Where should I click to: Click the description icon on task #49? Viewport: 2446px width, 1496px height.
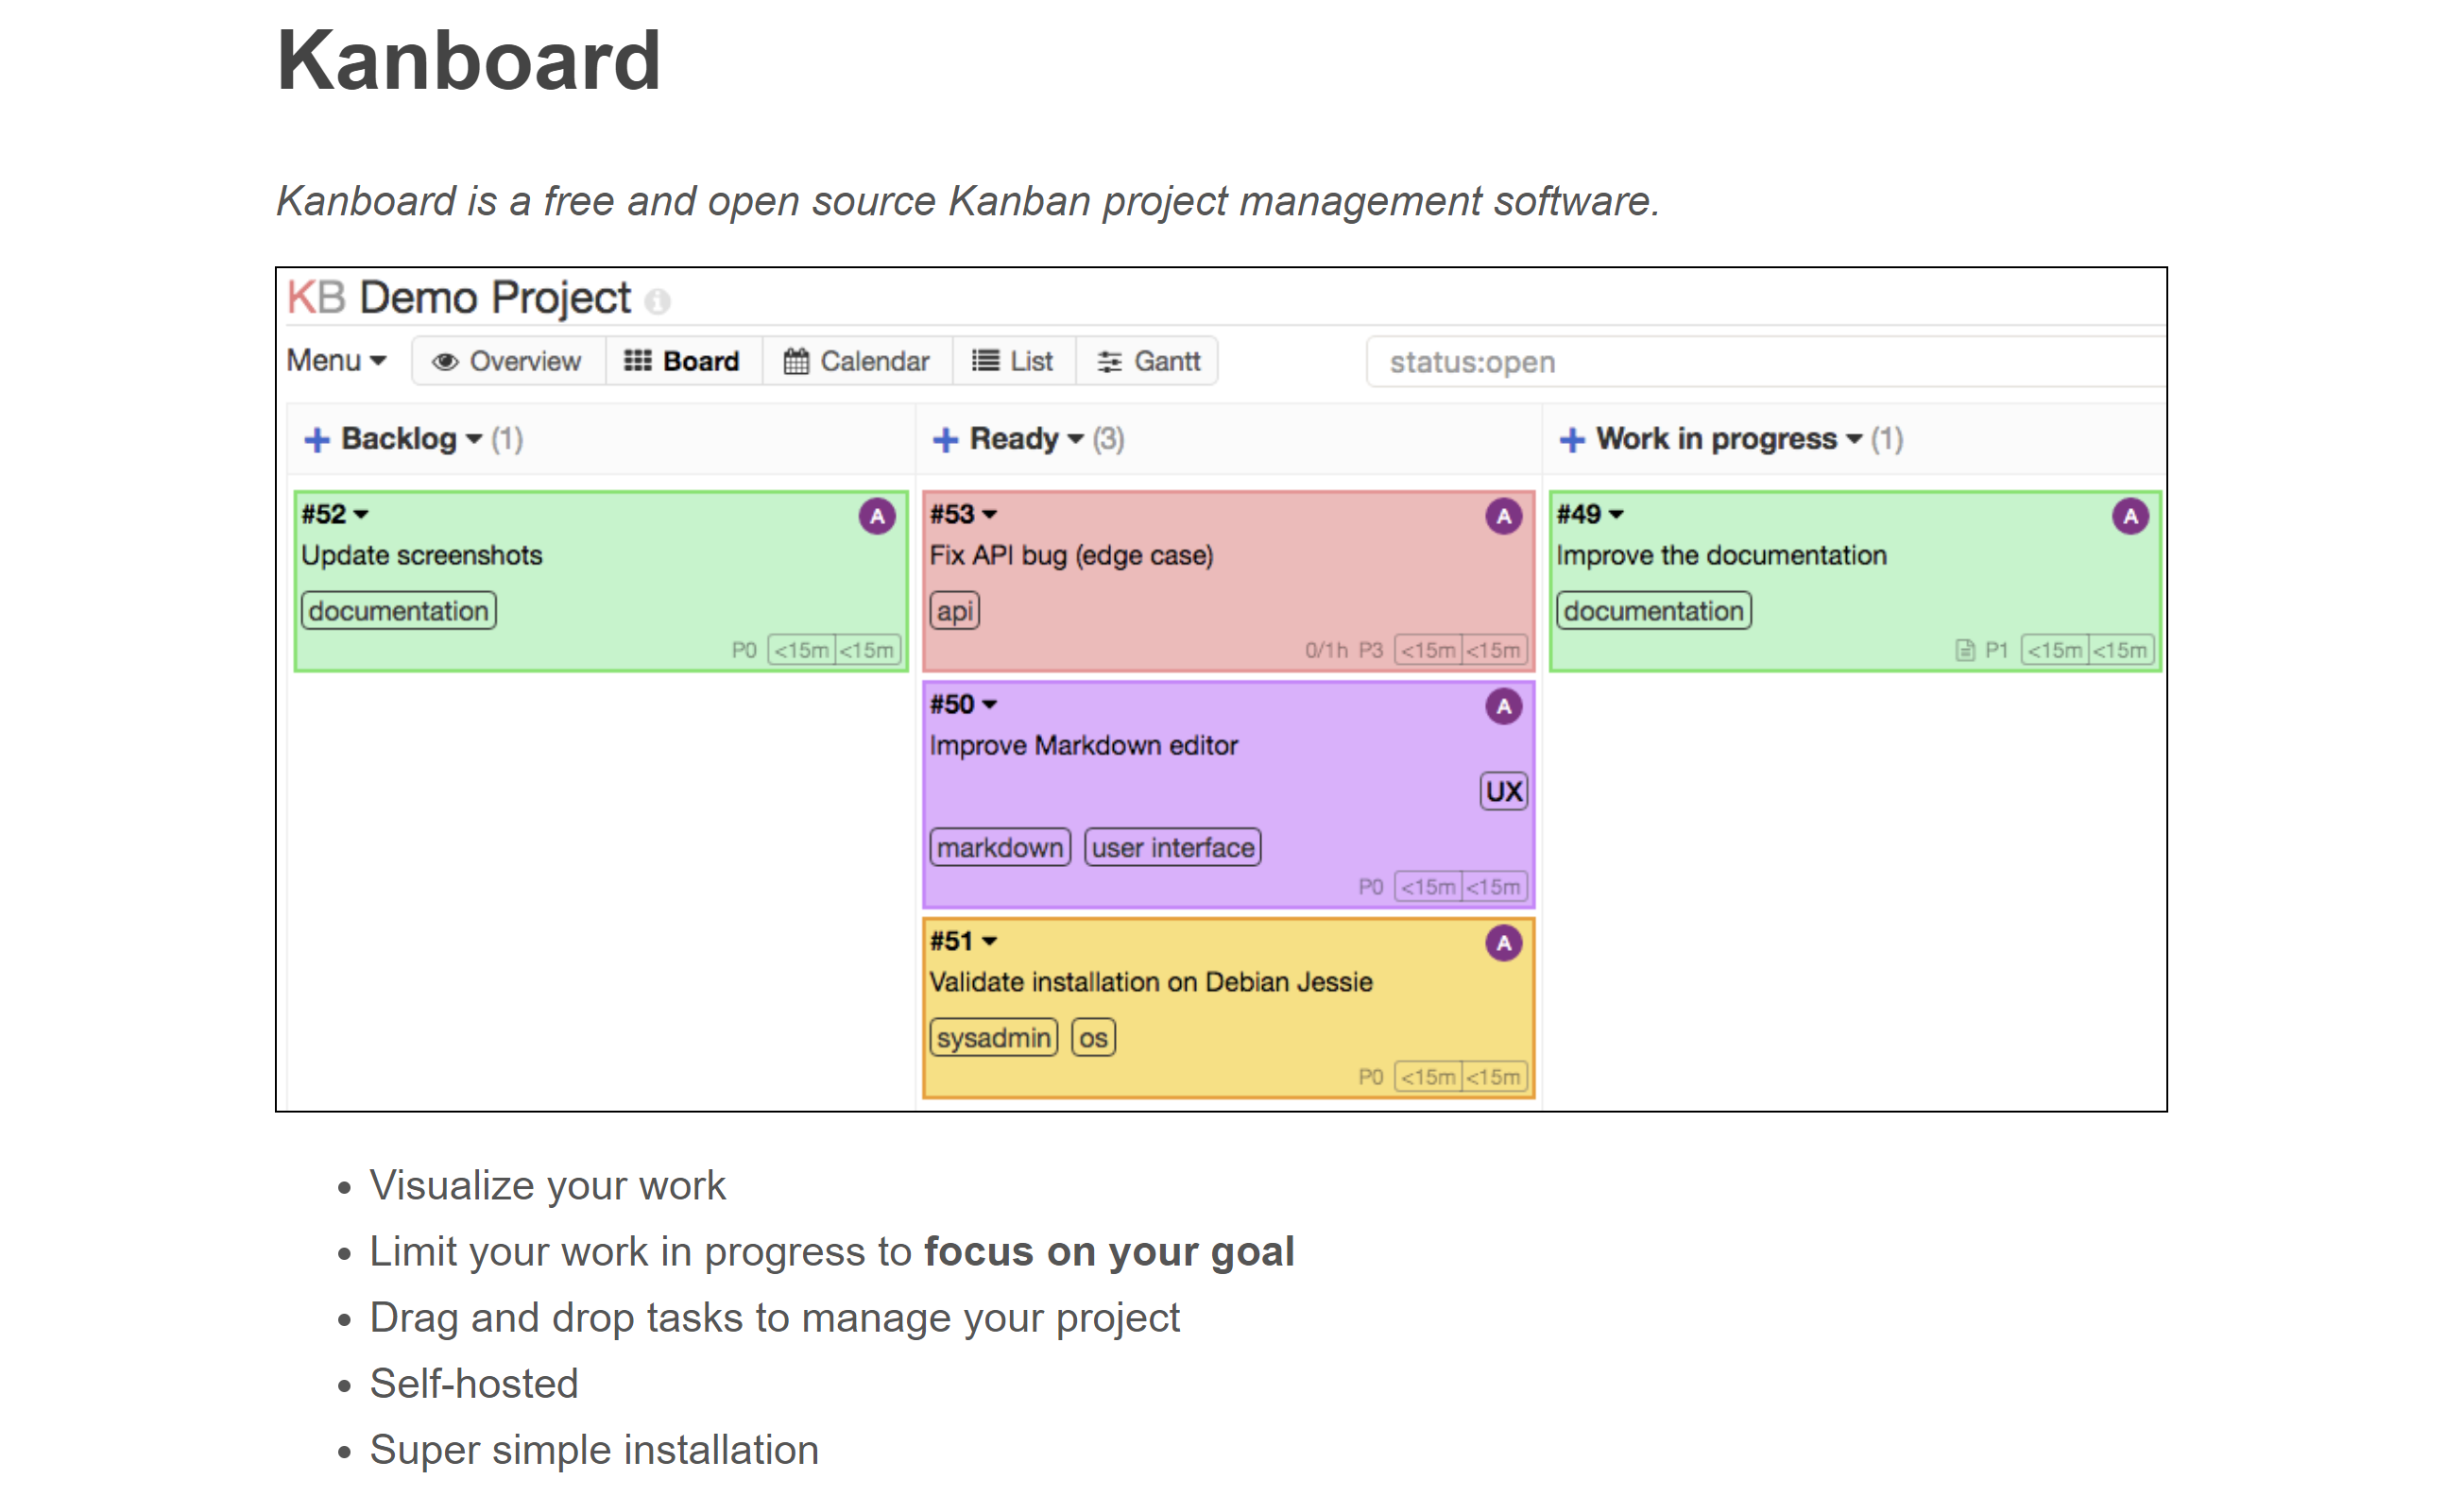click(1964, 651)
